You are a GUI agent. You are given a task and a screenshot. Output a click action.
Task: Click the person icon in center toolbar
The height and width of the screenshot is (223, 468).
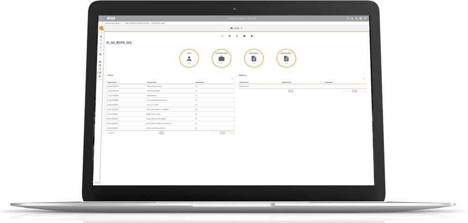[x=237, y=36]
